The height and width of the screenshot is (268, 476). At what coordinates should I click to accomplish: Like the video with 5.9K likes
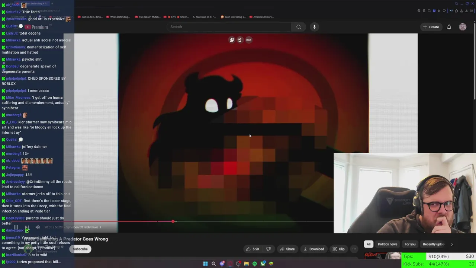253,249
